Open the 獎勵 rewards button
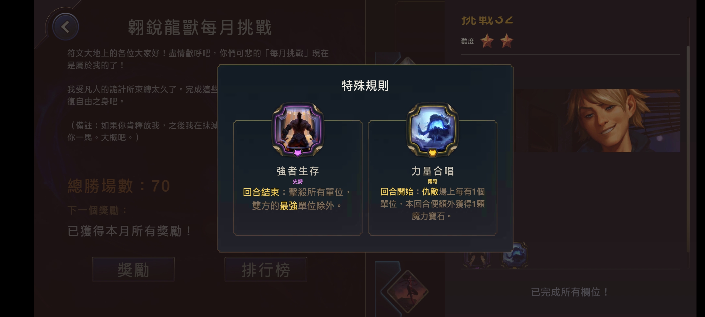Screen dimensions: 705x317 coord(133,269)
